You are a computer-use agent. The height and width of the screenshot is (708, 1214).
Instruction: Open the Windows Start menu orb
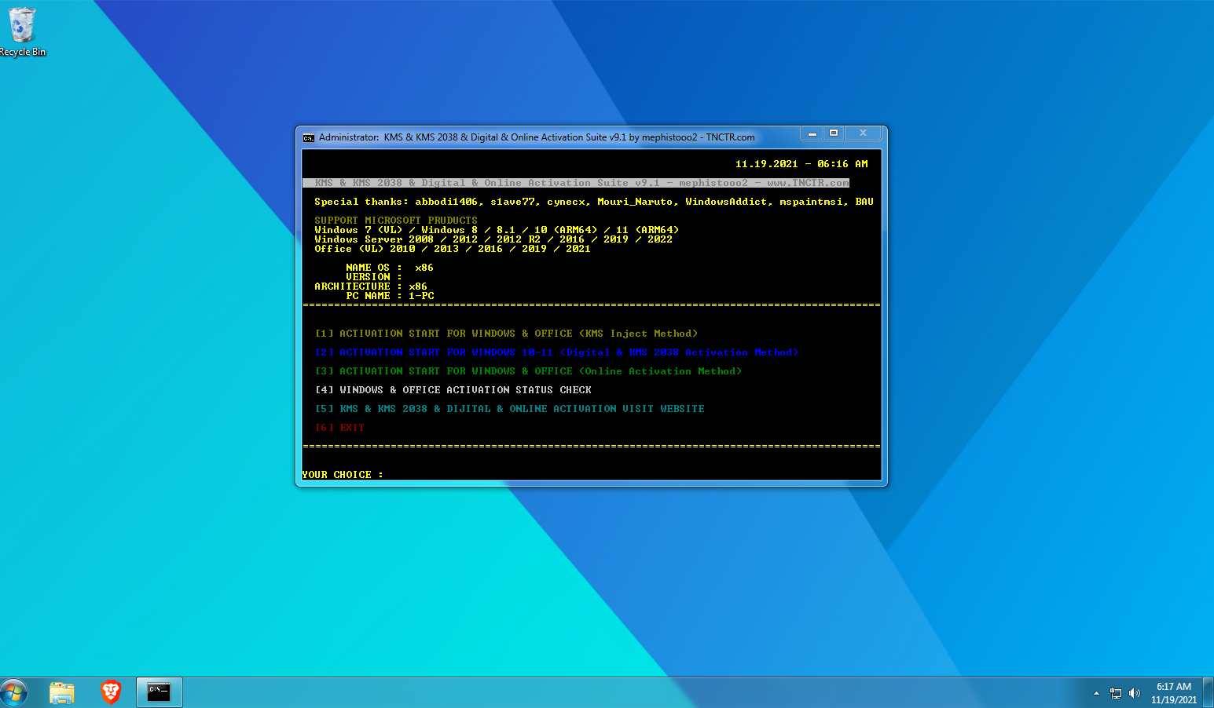14,692
